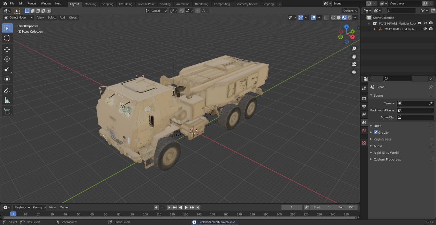
Task: Open the shading options dropdown arrow
Action: tap(355, 18)
